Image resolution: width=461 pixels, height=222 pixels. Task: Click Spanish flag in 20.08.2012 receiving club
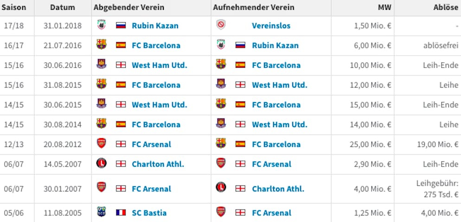click(240, 144)
